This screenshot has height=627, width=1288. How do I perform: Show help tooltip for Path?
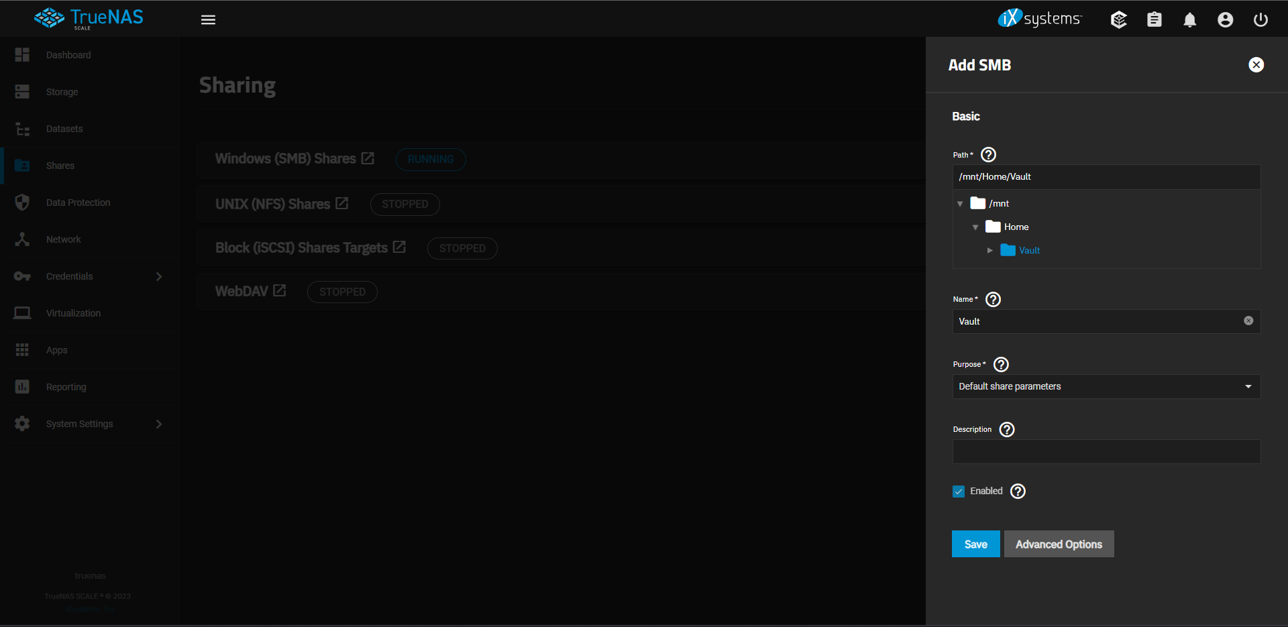point(988,155)
